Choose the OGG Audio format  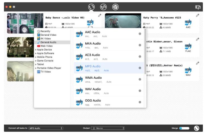109,102
